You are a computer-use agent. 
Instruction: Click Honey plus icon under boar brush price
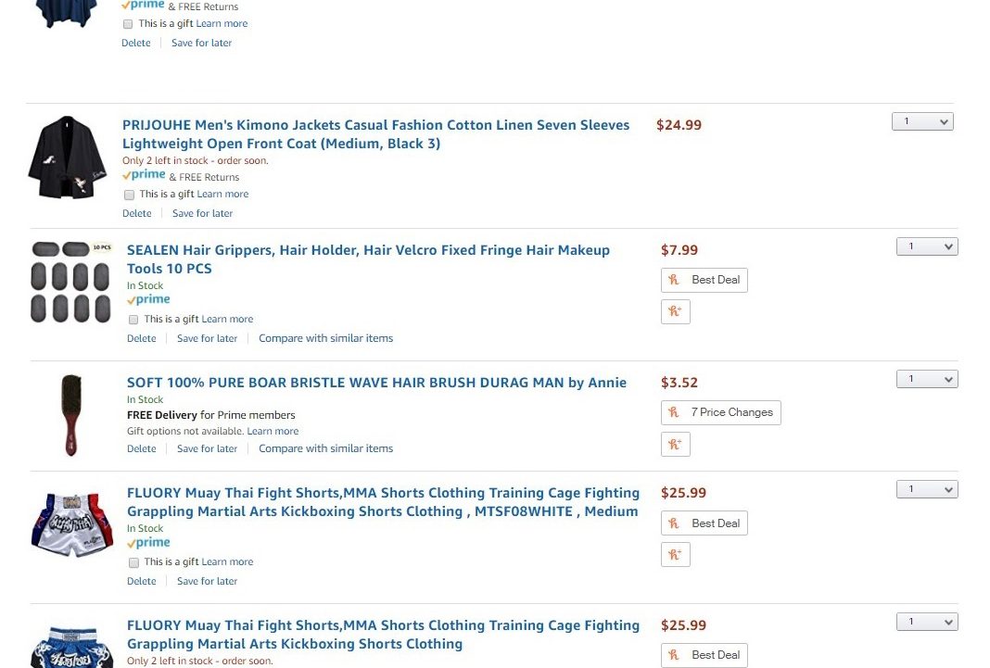coord(676,444)
